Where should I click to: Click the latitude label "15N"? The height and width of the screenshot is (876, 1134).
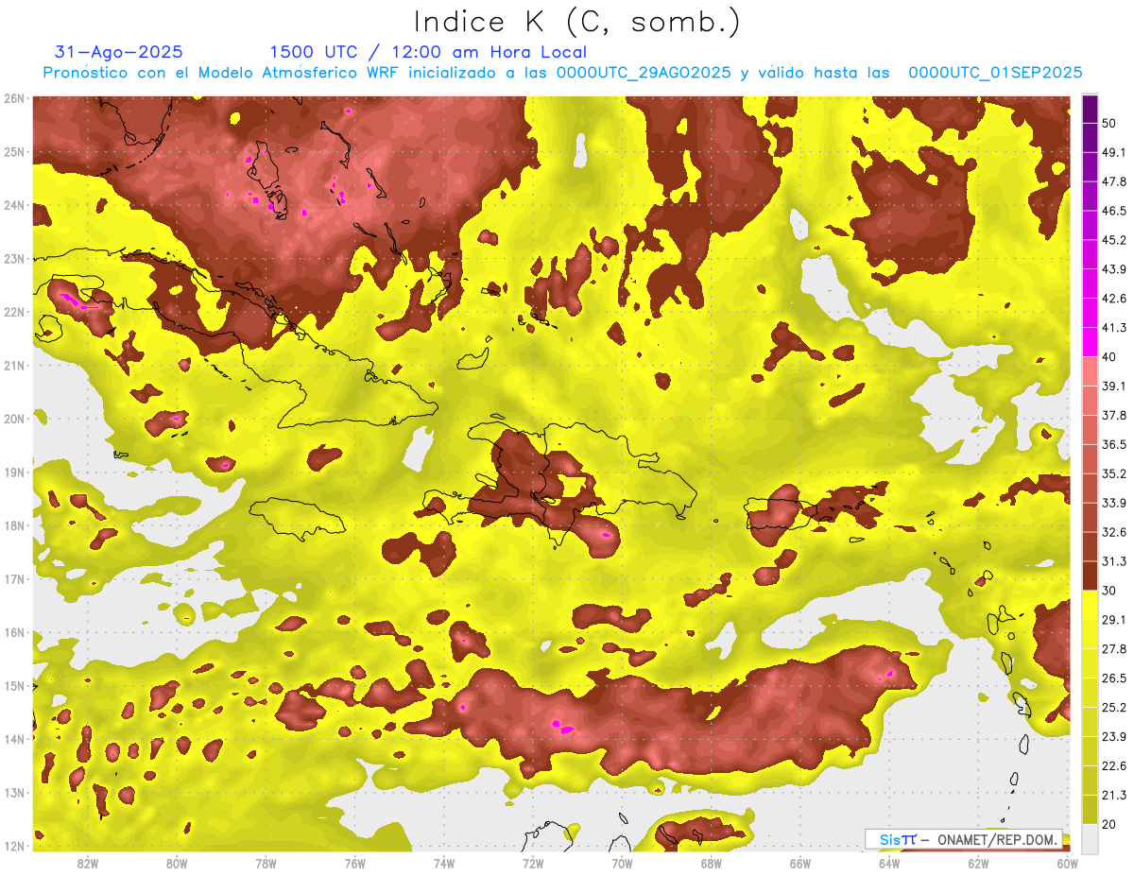(x=14, y=686)
